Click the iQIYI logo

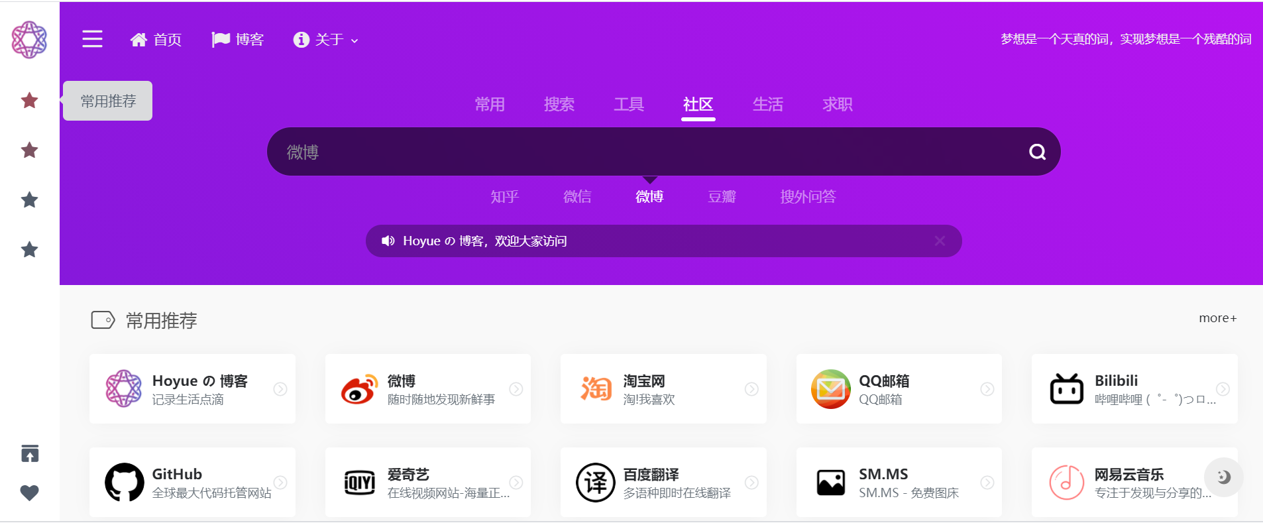pos(359,482)
